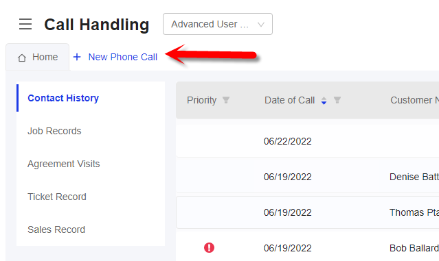Select Bob Ballard call row
Screen dimensions: 439x261
307,248
